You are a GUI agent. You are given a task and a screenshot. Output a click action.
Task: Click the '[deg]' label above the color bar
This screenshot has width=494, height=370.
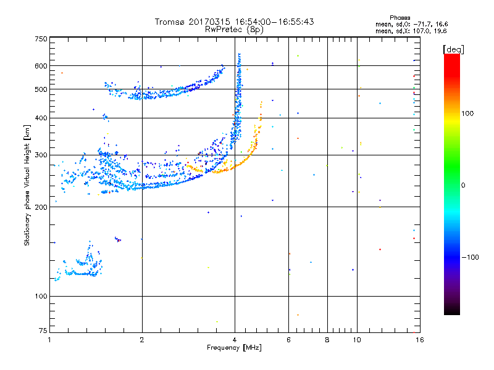[453, 50]
